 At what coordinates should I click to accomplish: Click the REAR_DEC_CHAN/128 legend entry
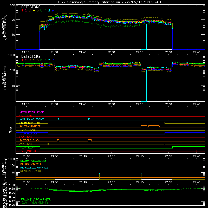[x=34, y=167]
